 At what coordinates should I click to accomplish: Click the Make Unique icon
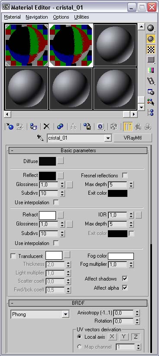[x=73, y=127]
